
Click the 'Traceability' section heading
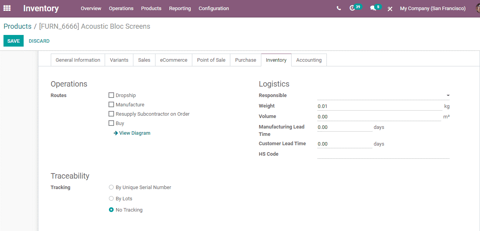(x=70, y=176)
